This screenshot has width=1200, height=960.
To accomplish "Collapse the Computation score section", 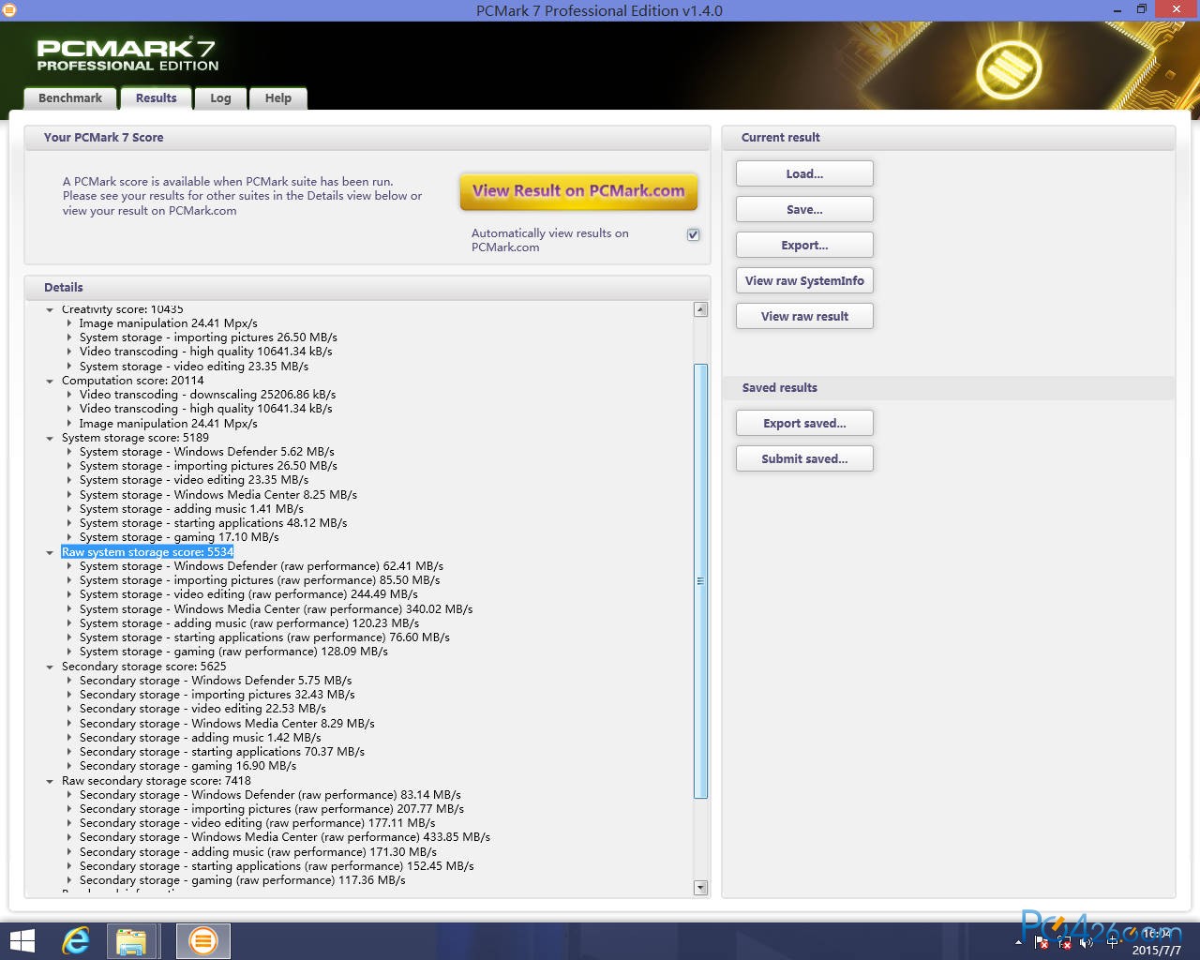I will coord(51,381).
